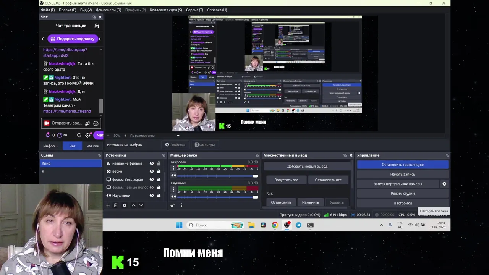Viewport: 489px width, 275px height.
Task: Click the shield moderator icon in chat
Action: 79,135
